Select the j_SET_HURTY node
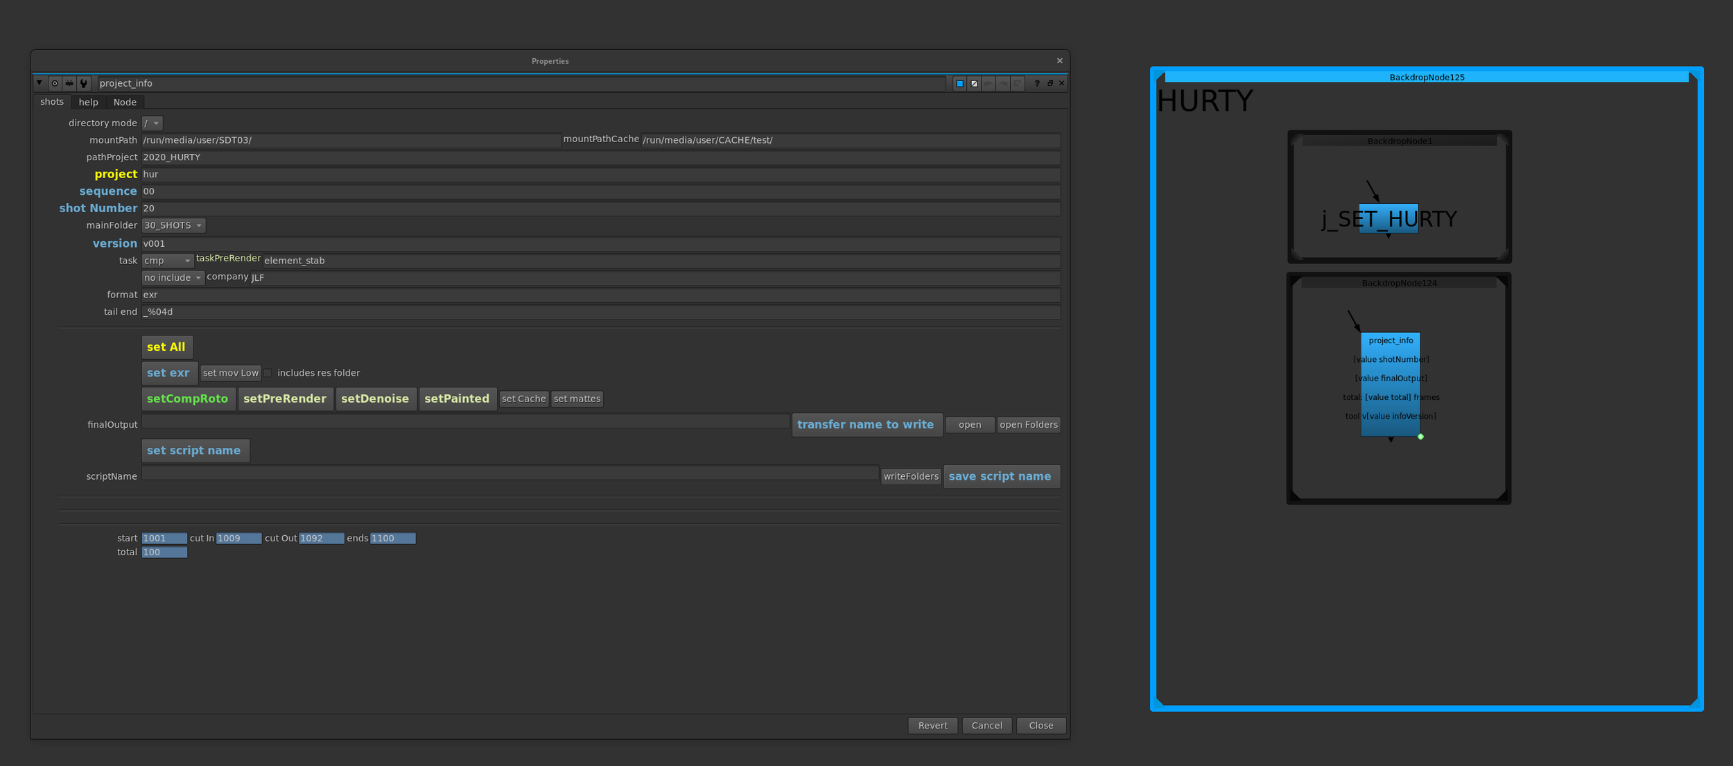The width and height of the screenshot is (1733, 766). click(1388, 218)
